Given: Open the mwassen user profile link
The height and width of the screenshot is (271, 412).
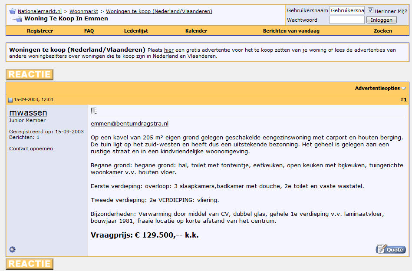Looking at the screenshot, I should coord(28,112).
